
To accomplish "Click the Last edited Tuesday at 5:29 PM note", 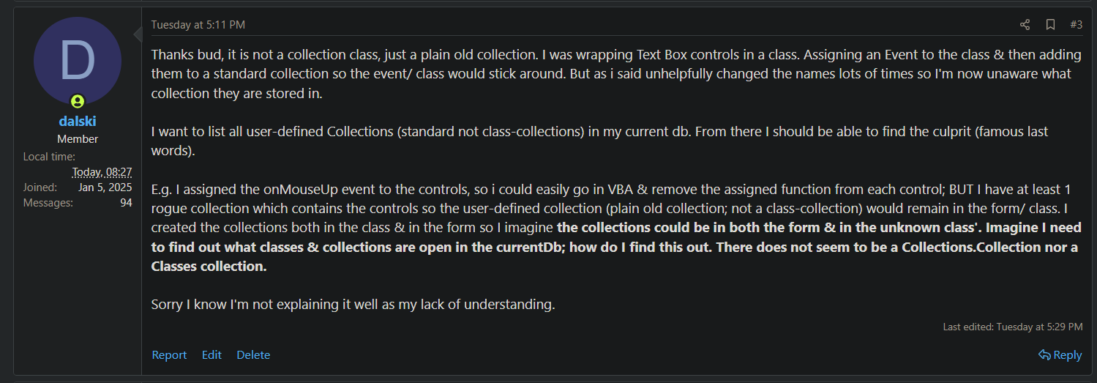I will click(1013, 327).
